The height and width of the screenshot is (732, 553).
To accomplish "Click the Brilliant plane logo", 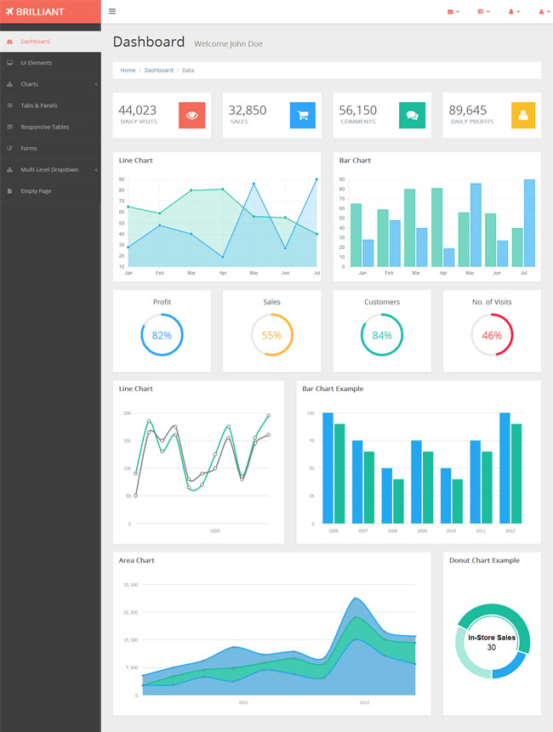I will (35, 12).
